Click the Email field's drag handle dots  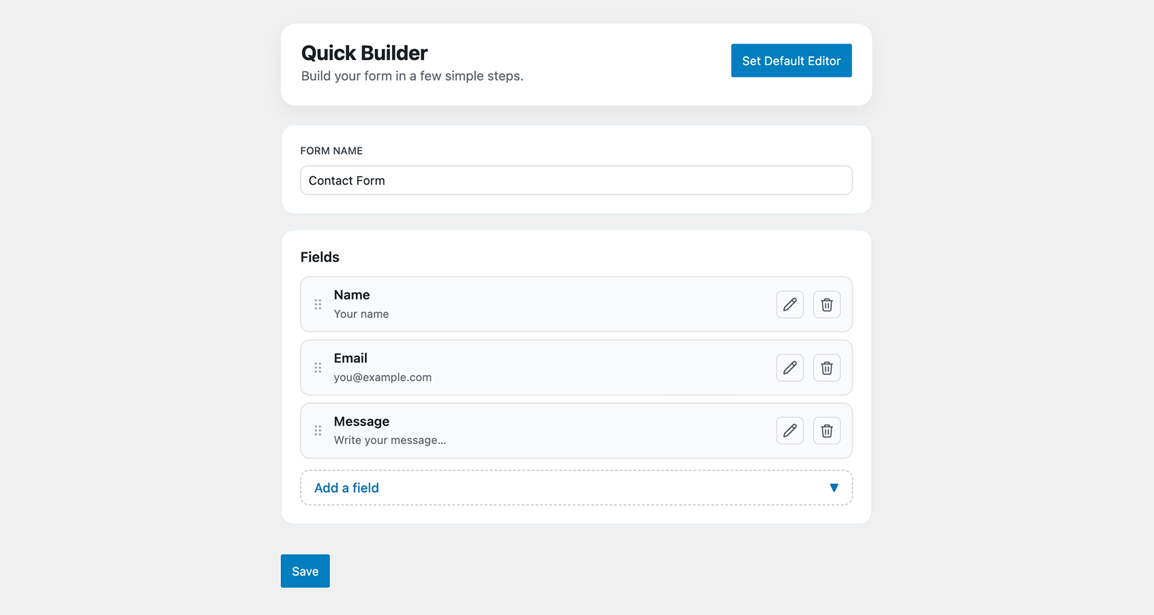(x=318, y=368)
